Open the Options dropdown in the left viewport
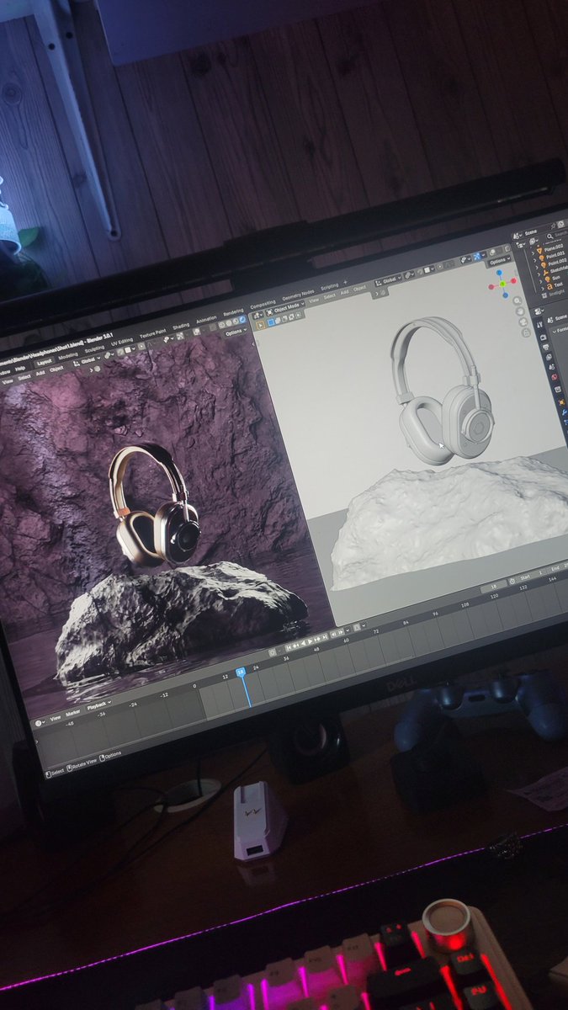The width and height of the screenshot is (568, 1010). click(x=236, y=332)
